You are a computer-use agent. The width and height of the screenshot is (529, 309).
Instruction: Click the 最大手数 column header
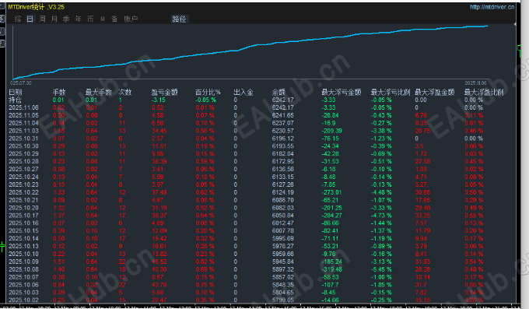(99, 92)
